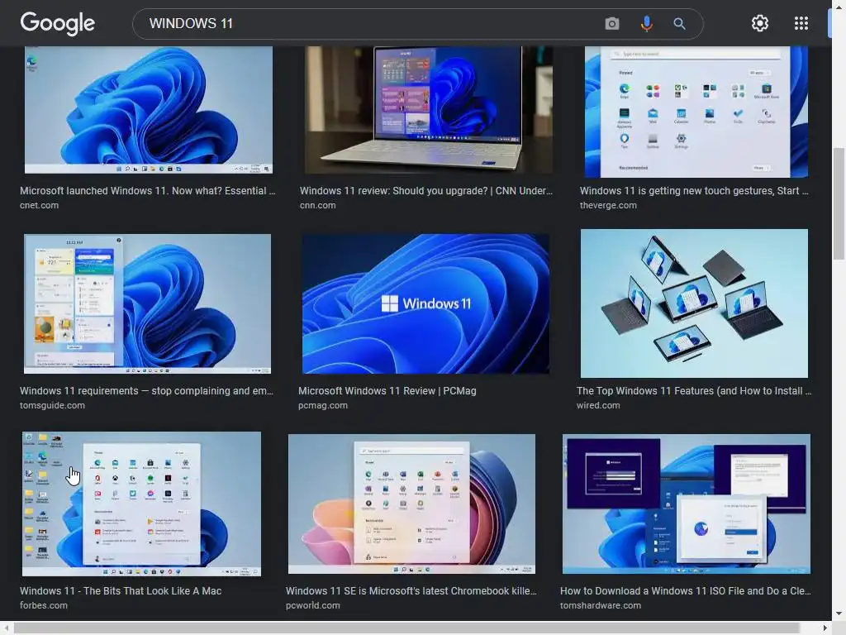Click the tomshardware.com source label

click(601, 606)
